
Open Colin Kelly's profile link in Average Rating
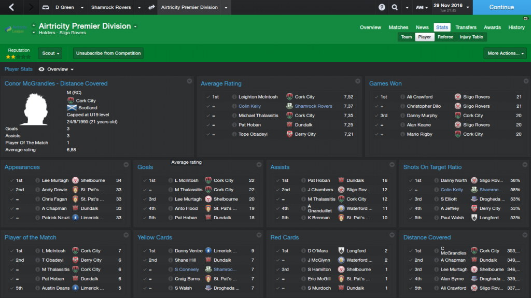click(x=249, y=106)
